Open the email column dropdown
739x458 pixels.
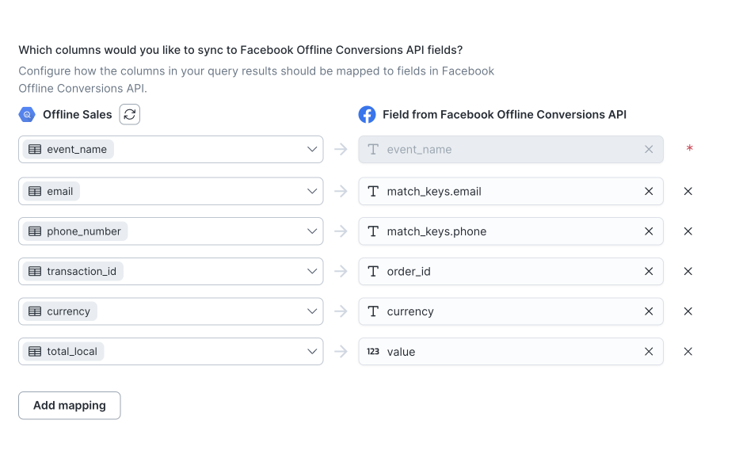tap(312, 191)
